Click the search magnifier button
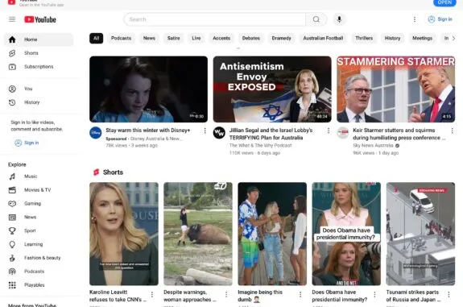The width and height of the screenshot is (463, 307). tap(316, 19)
